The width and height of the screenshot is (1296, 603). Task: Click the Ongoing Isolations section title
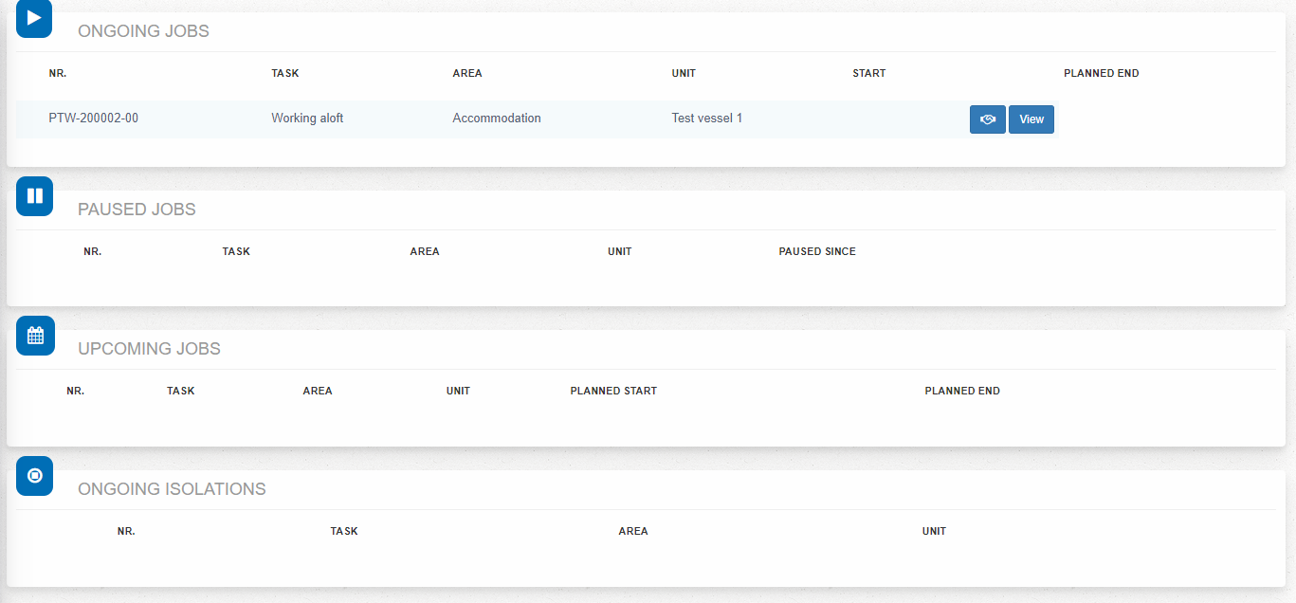click(x=172, y=489)
